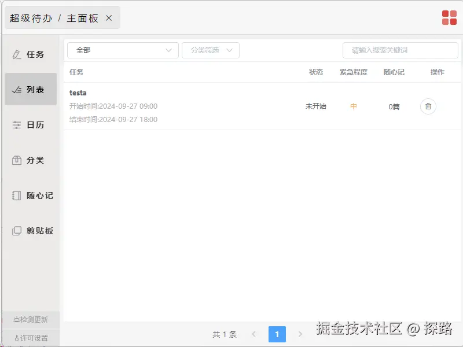Click the 0篇 notes count
463x347 pixels.
394,106
